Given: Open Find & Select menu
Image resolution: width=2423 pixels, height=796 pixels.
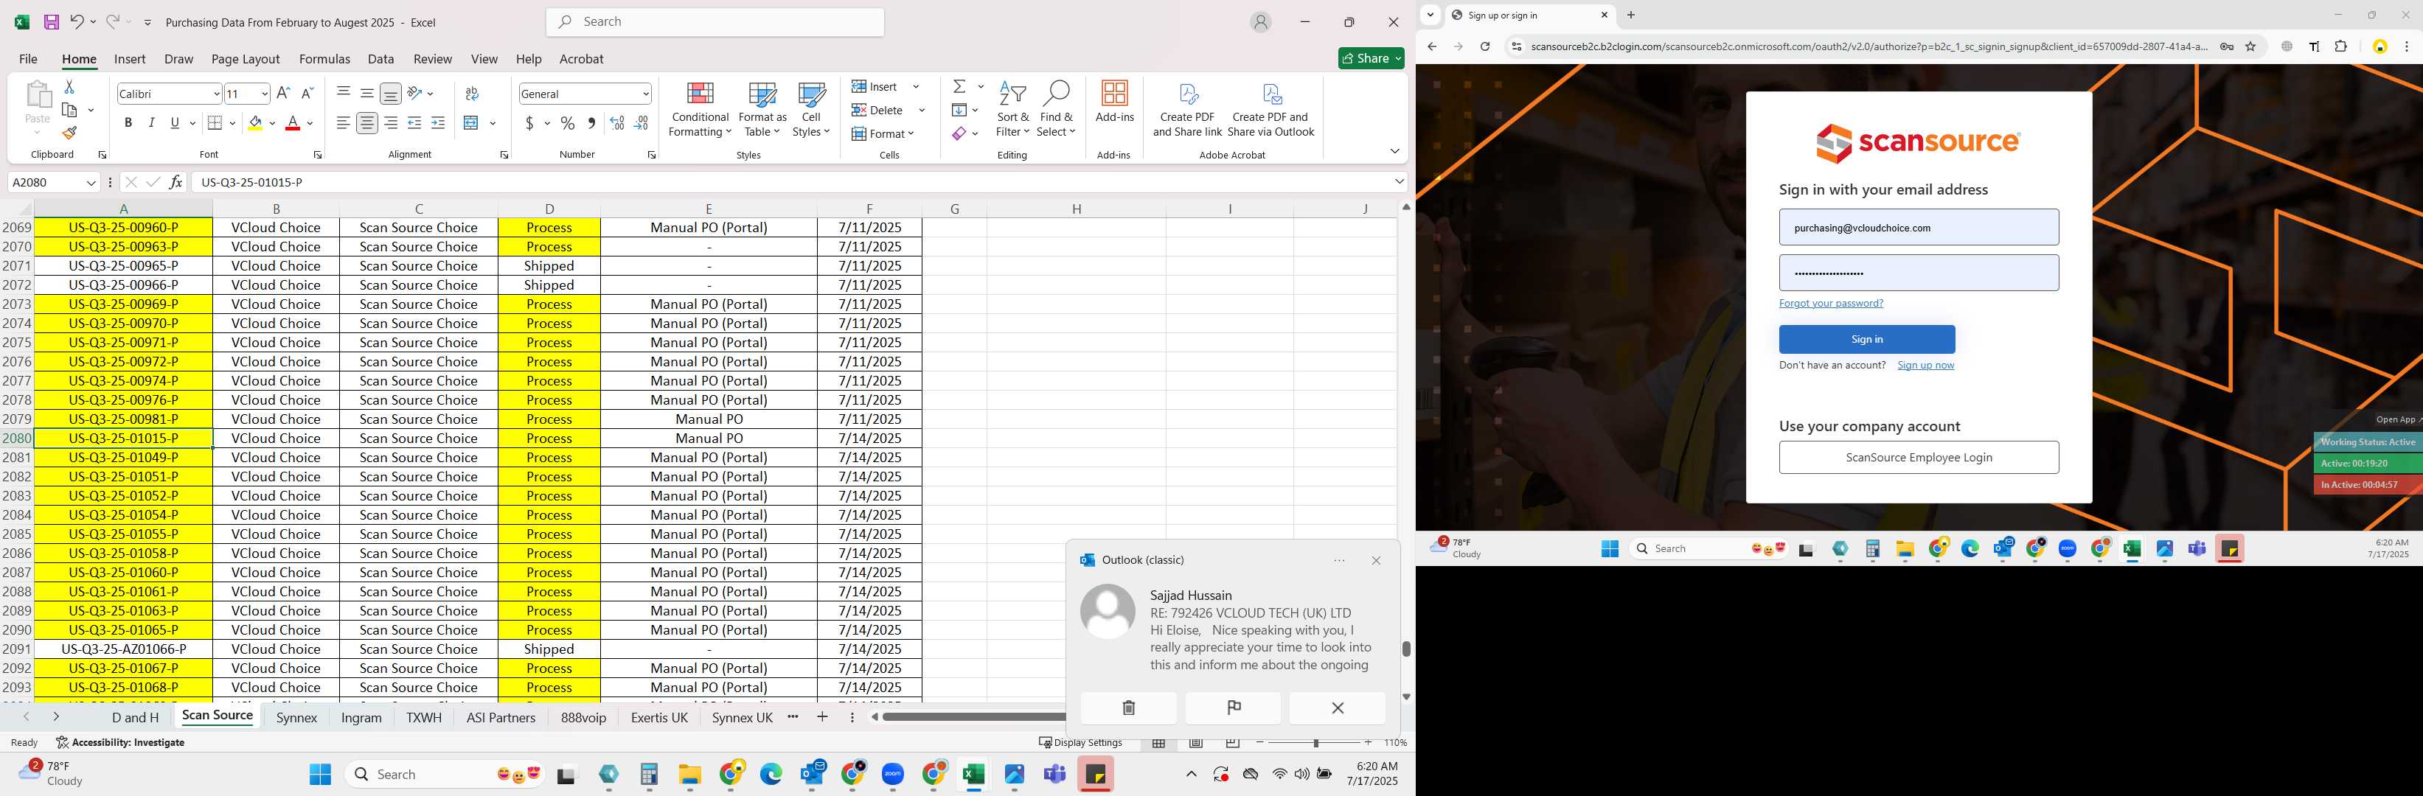Looking at the screenshot, I should tap(1055, 110).
